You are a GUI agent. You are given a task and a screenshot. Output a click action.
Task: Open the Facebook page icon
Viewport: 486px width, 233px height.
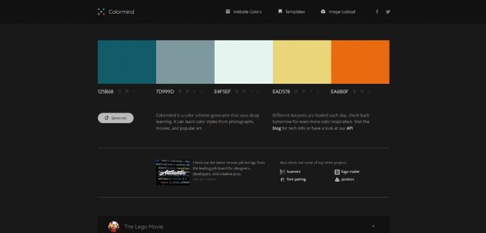pyautogui.click(x=377, y=12)
